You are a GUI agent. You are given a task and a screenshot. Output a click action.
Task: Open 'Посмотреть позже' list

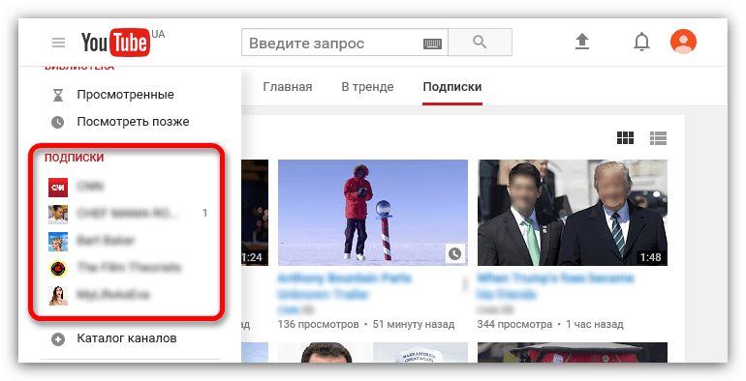[134, 122]
